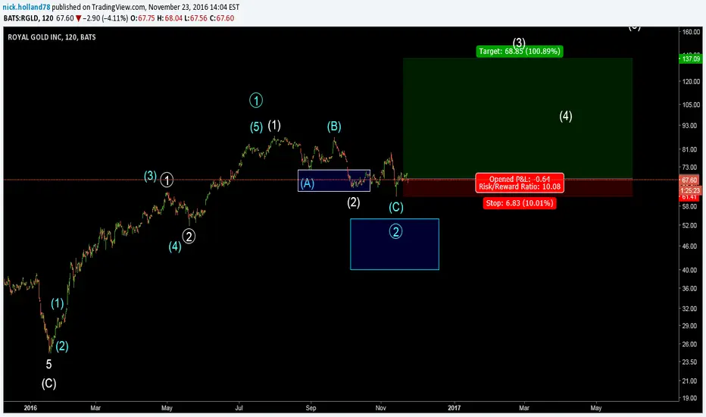Image resolution: width=706 pixels, height=417 pixels.
Task: Open the nick.holland78 author link
Action: (27, 8)
